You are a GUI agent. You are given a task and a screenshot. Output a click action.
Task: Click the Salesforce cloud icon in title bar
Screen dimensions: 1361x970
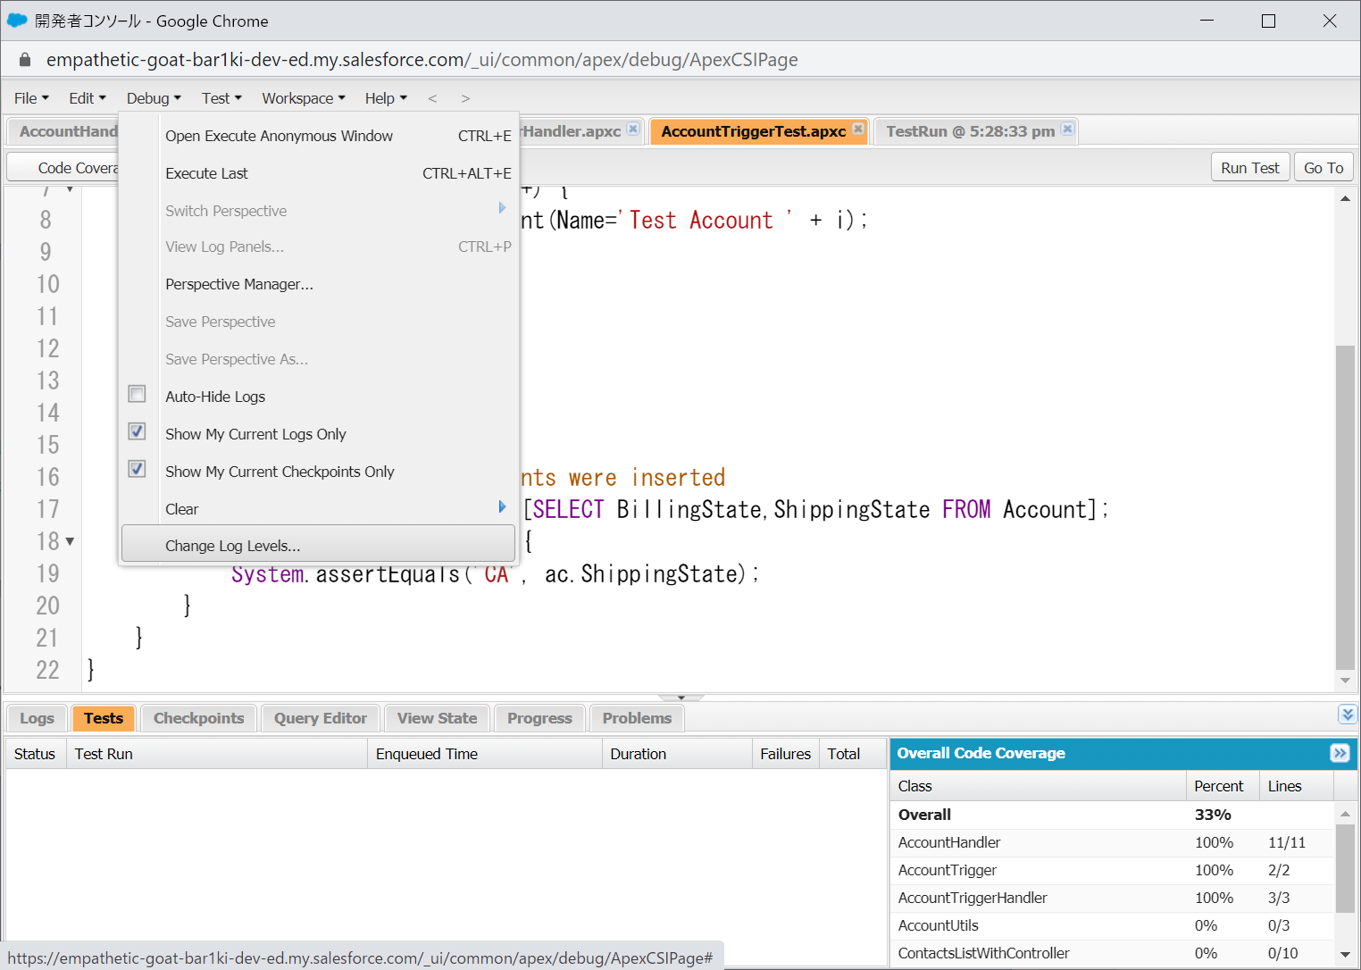pos(17,20)
